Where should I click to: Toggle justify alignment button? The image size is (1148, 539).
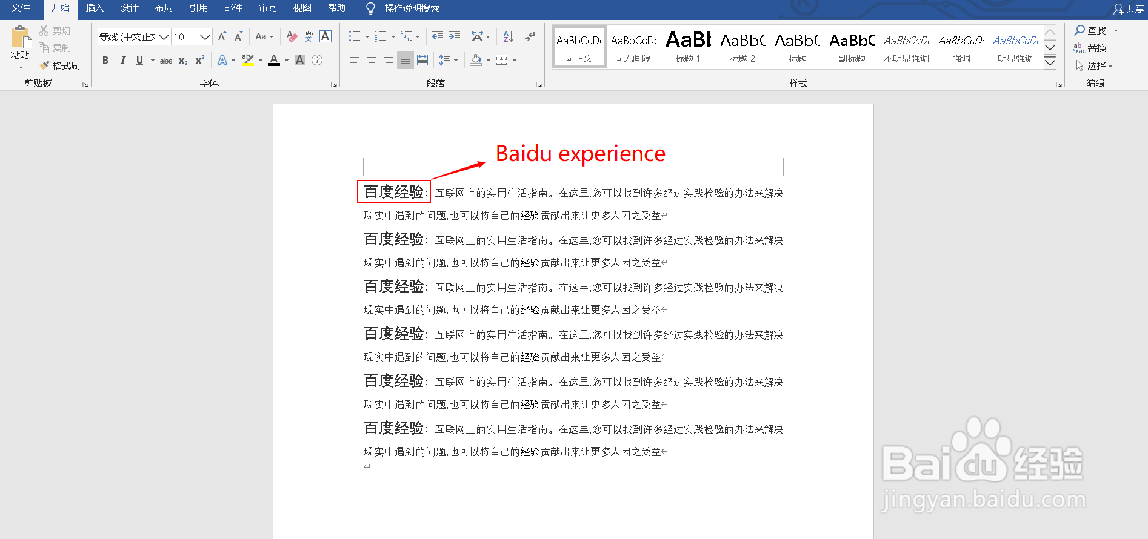[405, 60]
